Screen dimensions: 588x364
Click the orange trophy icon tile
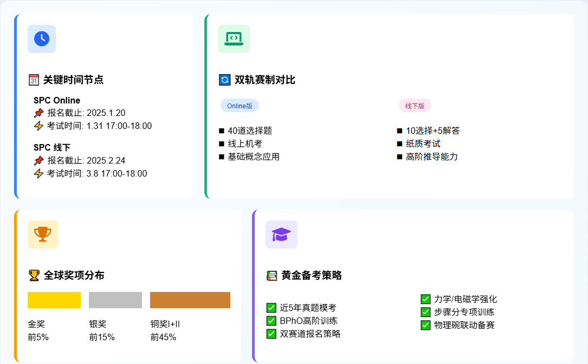tap(43, 235)
